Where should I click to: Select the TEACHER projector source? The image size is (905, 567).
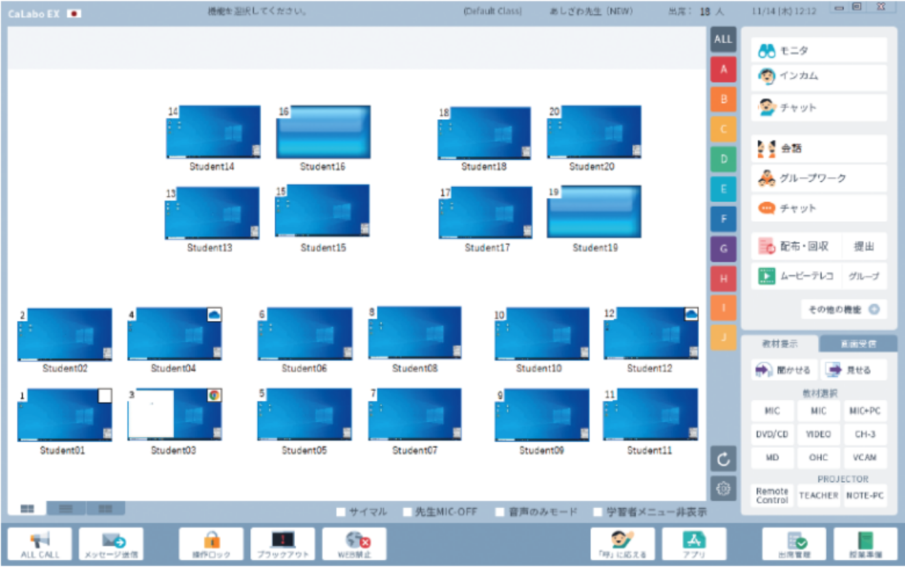819,495
